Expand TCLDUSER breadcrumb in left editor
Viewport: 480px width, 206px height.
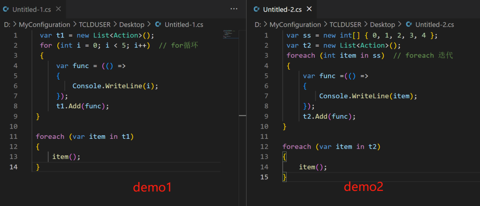click(95, 24)
